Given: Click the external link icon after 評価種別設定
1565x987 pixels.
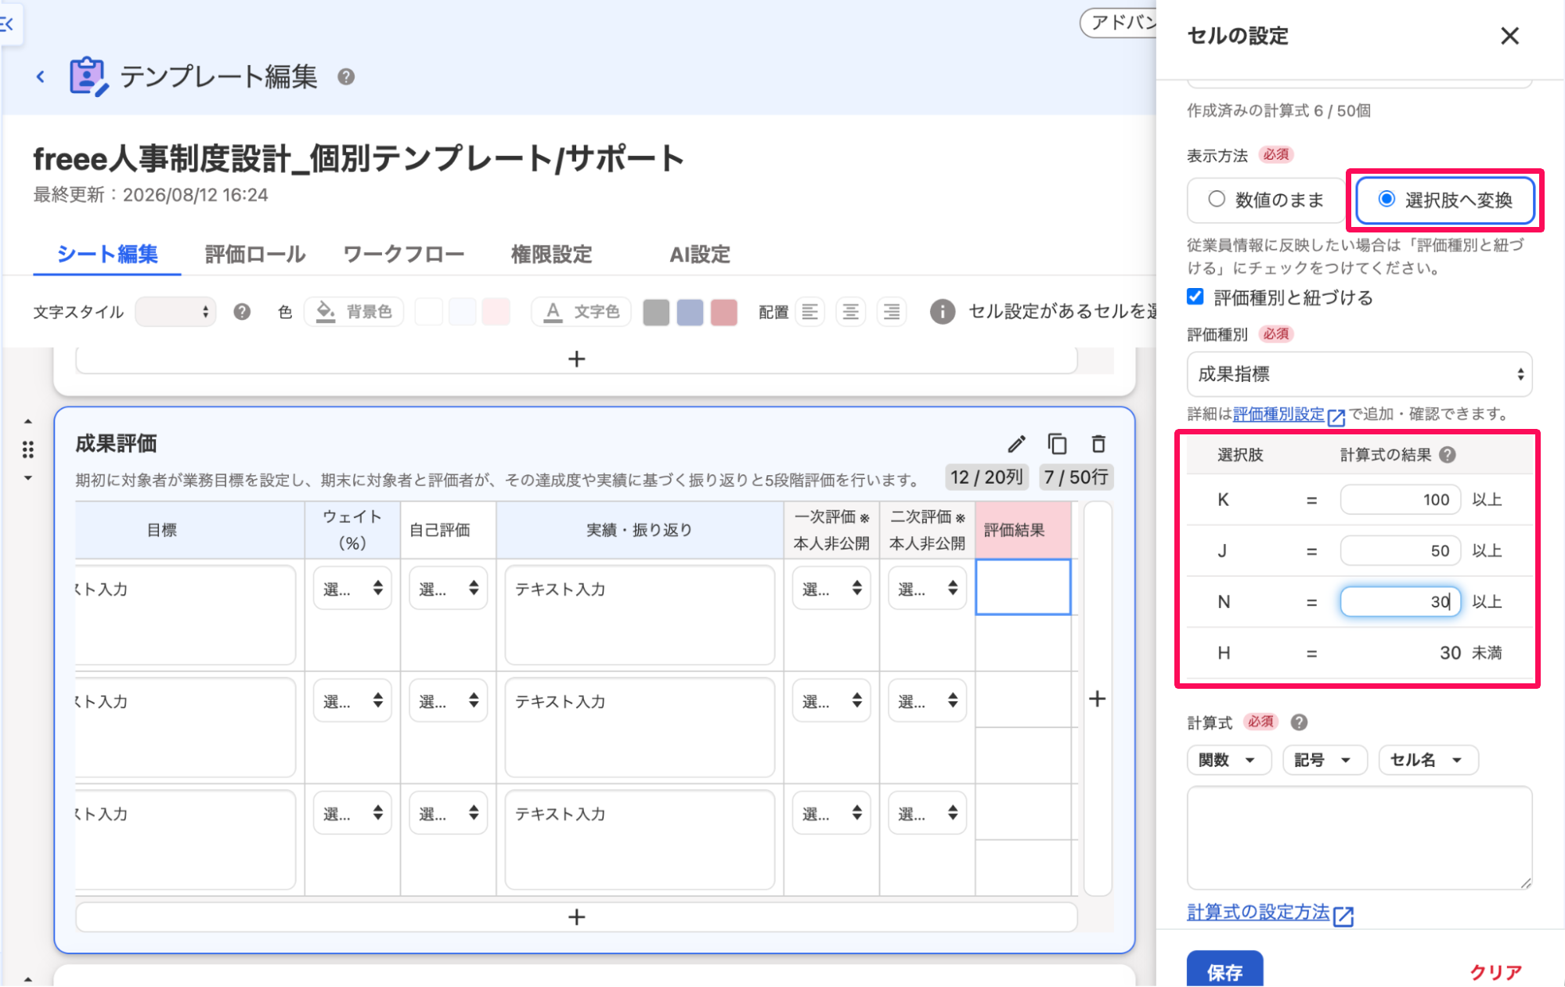Looking at the screenshot, I should click(1336, 416).
